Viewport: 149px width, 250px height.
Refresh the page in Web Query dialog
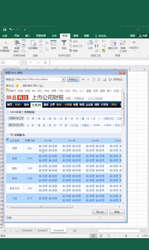pyautogui.click(x=99, y=79)
